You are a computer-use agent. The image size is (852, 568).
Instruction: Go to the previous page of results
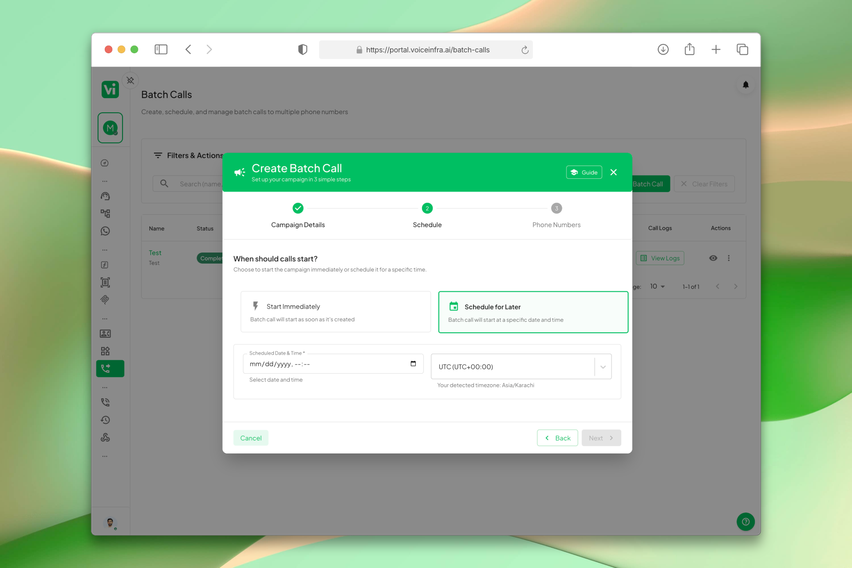(718, 287)
